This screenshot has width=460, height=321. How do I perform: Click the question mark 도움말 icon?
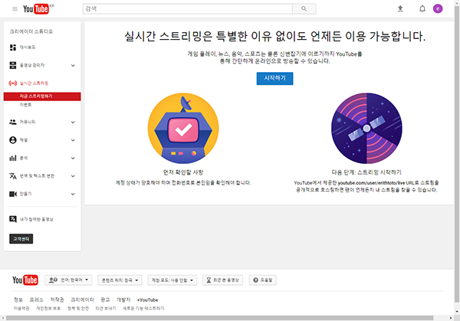point(255,280)
